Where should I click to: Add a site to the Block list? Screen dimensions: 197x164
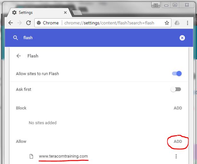tap(178, 108)
